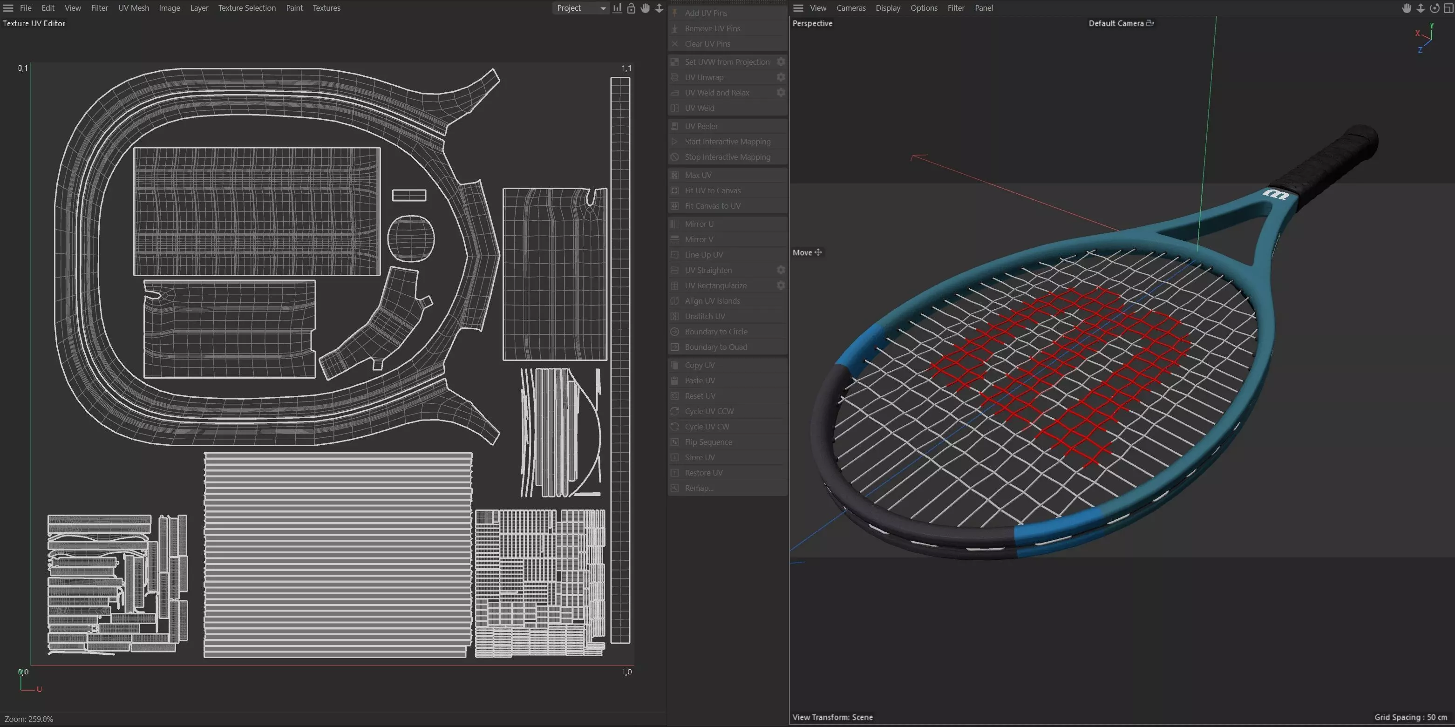Click Fit Canvas to UV icon
This screenshot has width=1455, height=727.
[x=674, y=205]
